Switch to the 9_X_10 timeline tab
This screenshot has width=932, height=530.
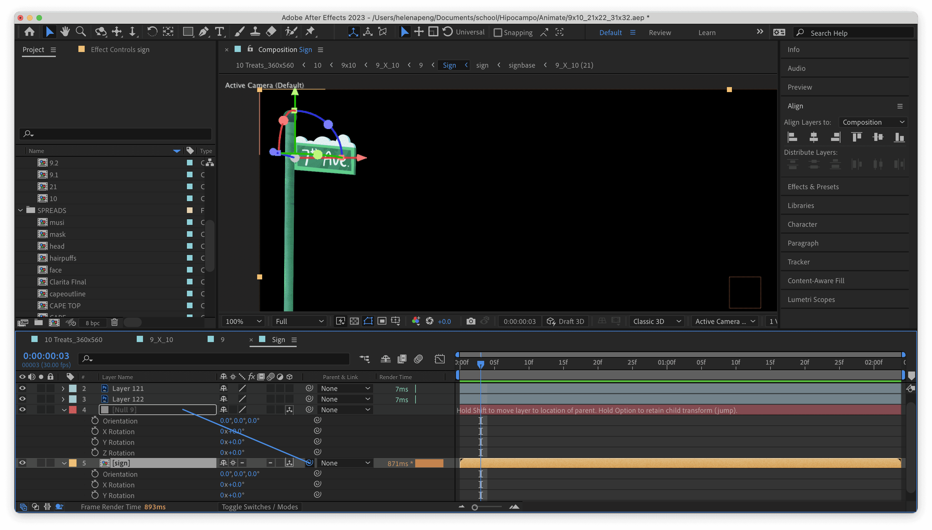(x=161, y=340)
